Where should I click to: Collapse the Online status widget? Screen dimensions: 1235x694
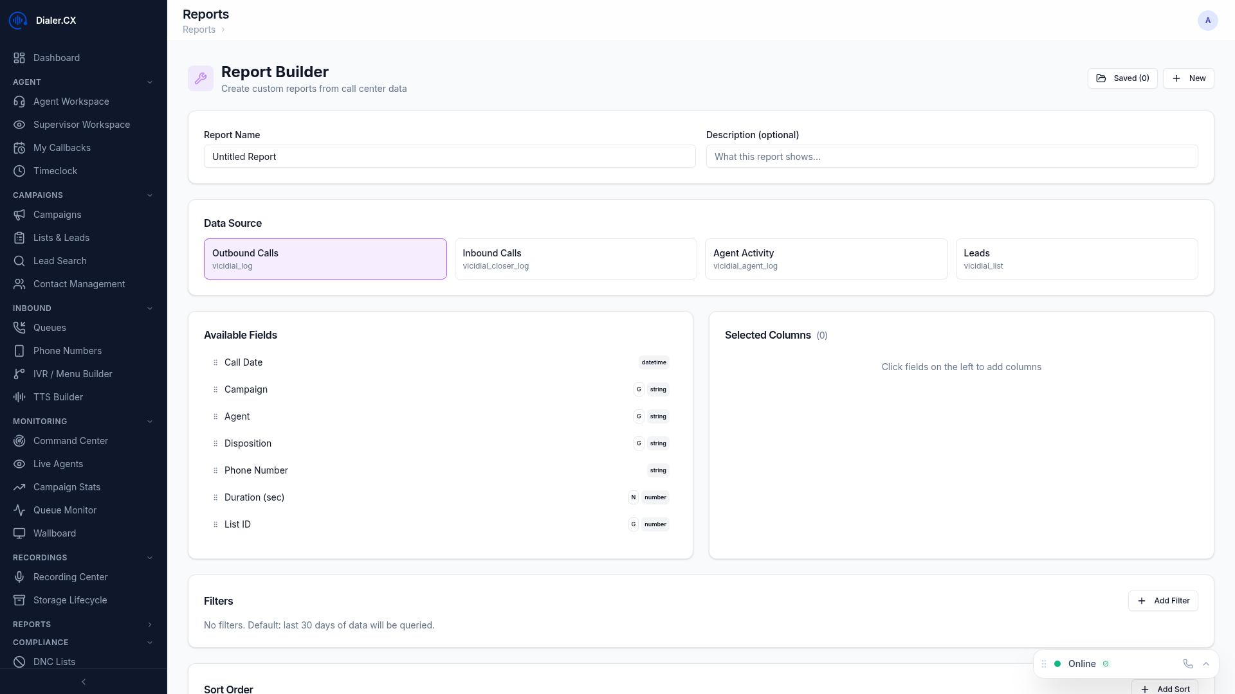pyautogui.click(x=1205, y=664)
